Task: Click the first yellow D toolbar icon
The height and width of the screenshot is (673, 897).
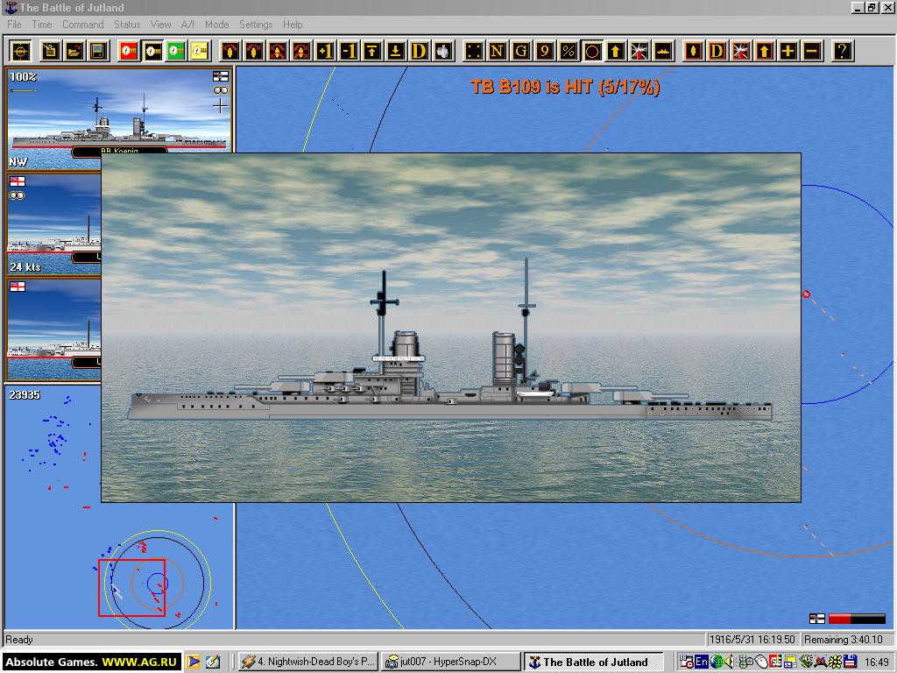Action: tap(420, 51)
